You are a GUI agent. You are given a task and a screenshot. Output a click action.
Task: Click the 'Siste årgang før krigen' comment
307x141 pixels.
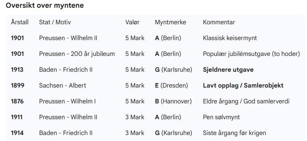(234, 133)
